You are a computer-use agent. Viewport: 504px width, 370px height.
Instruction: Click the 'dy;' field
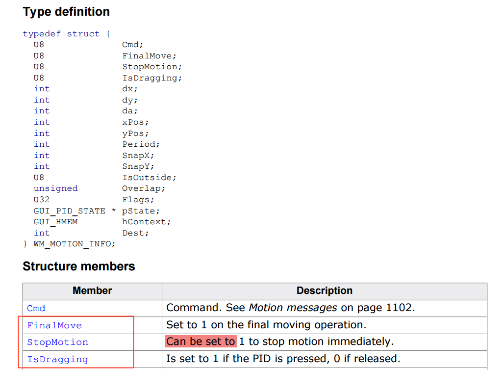click(130, 100)
